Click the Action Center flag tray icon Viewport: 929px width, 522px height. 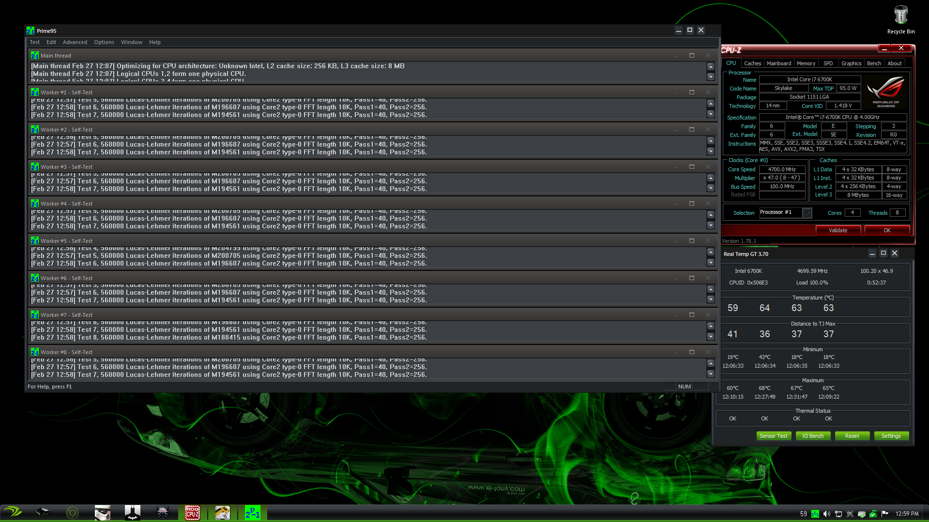click(x=885, y=514)
